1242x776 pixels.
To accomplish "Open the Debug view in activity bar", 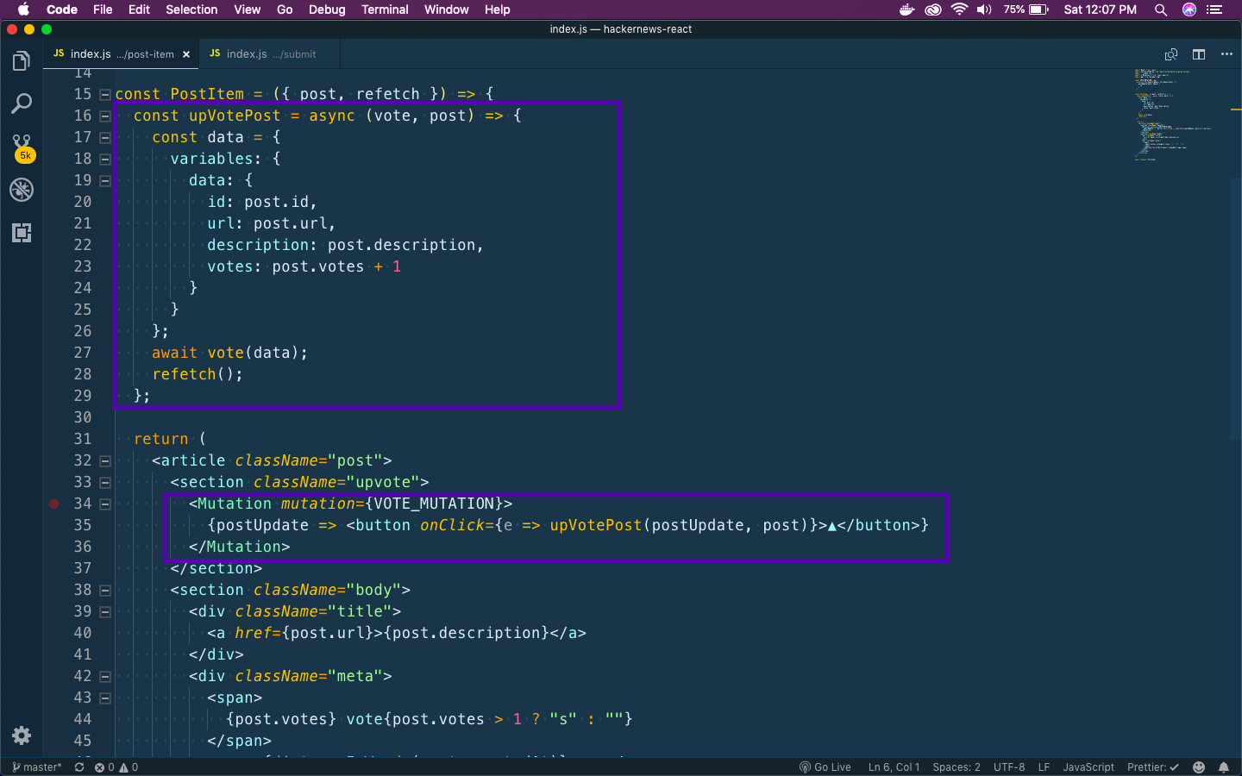I will click(x=22, y=190).
